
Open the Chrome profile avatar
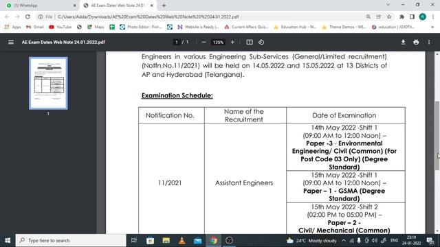point(423,16)
